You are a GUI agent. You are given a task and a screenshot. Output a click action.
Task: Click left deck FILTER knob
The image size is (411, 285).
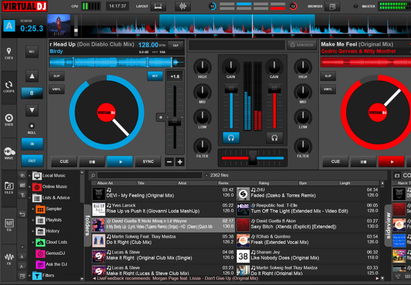[x=202, y=146]
